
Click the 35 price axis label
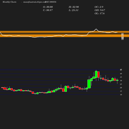coord(121,77)
